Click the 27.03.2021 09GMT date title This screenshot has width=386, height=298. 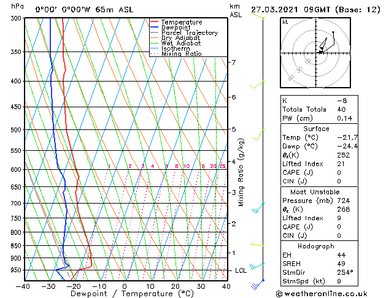(290, 10)
